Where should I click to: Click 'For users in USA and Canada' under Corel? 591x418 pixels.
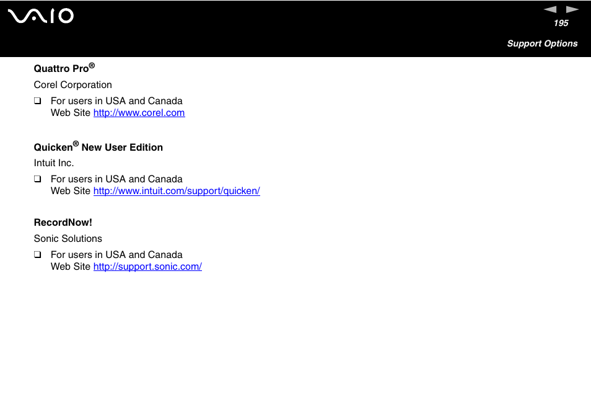pyautogui.click(x=116, y=101)
